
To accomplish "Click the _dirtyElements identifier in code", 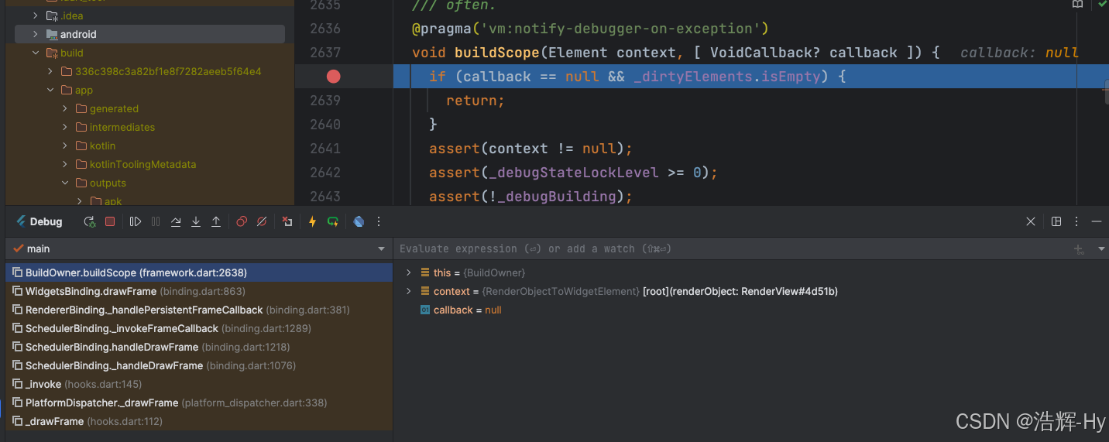I will click(693, 77).
